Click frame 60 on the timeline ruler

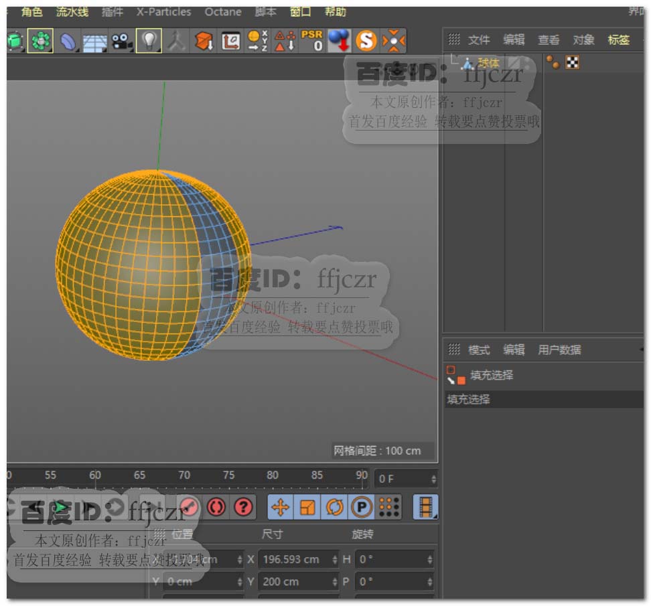[95, 475]
